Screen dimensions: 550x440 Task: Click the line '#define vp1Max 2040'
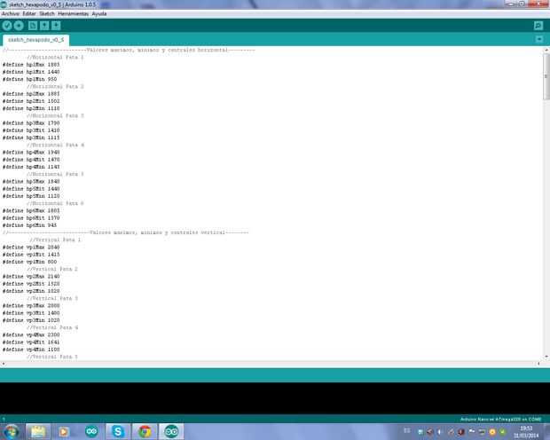pos(31,247)
